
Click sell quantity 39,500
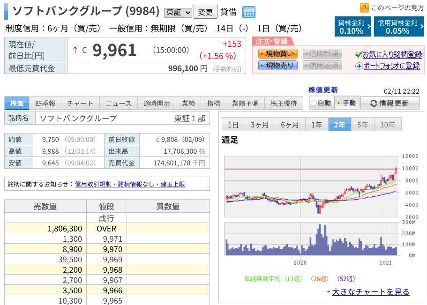click(x=70, y=260)
